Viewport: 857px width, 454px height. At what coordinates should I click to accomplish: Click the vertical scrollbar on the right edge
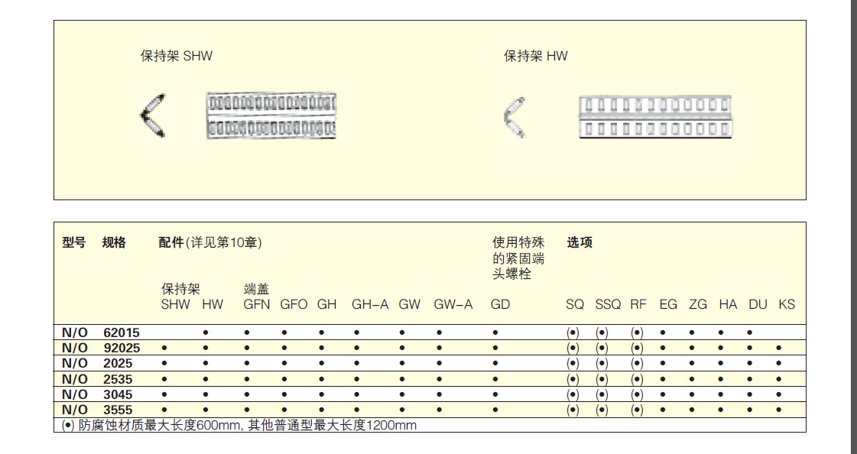(x=854, y=229)
